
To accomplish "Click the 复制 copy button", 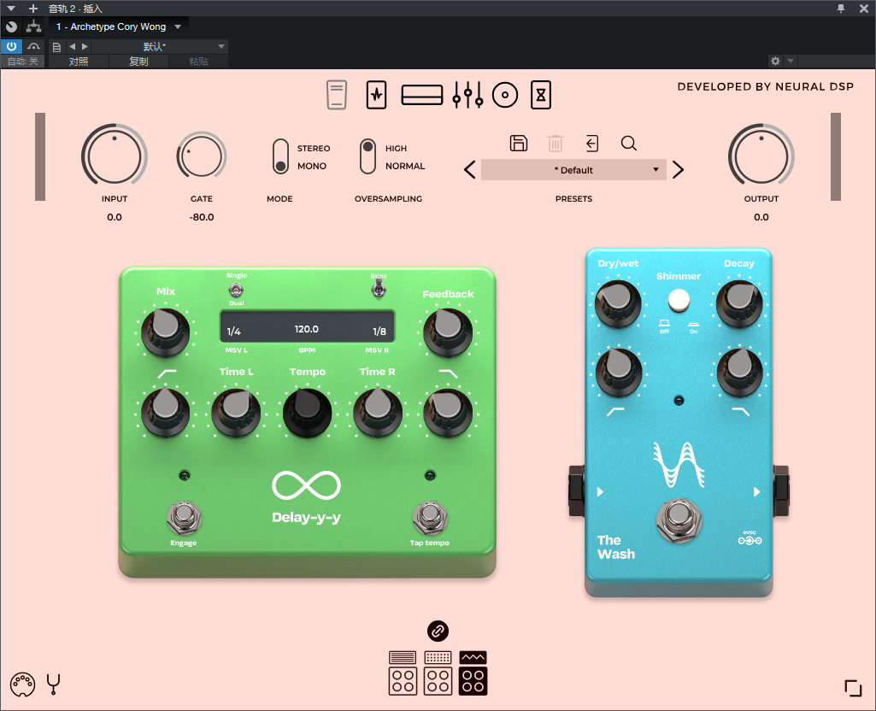I will 138,61.
